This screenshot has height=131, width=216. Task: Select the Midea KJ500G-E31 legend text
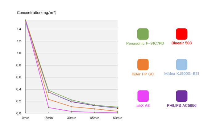click(x=182, y=74)
